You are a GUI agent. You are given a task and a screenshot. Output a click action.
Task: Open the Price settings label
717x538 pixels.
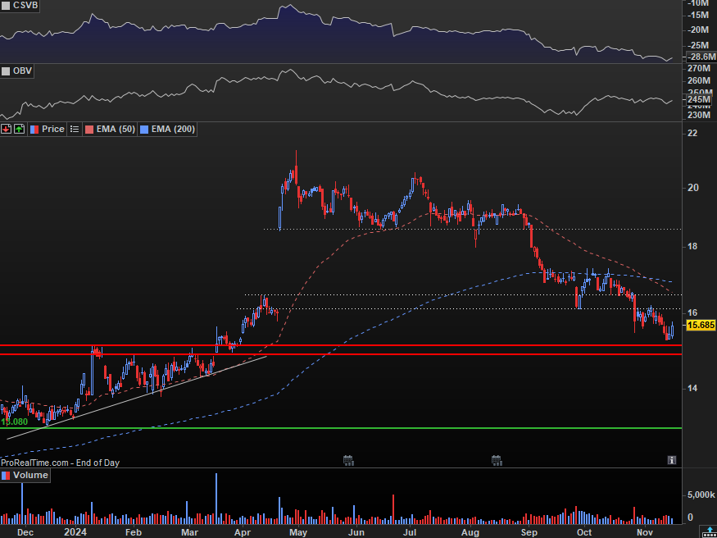pyautogui.click(x=53, y=130)
